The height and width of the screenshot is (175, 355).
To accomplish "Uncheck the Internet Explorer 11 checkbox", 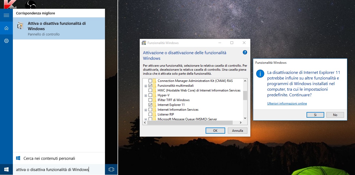I will [150, 105].
